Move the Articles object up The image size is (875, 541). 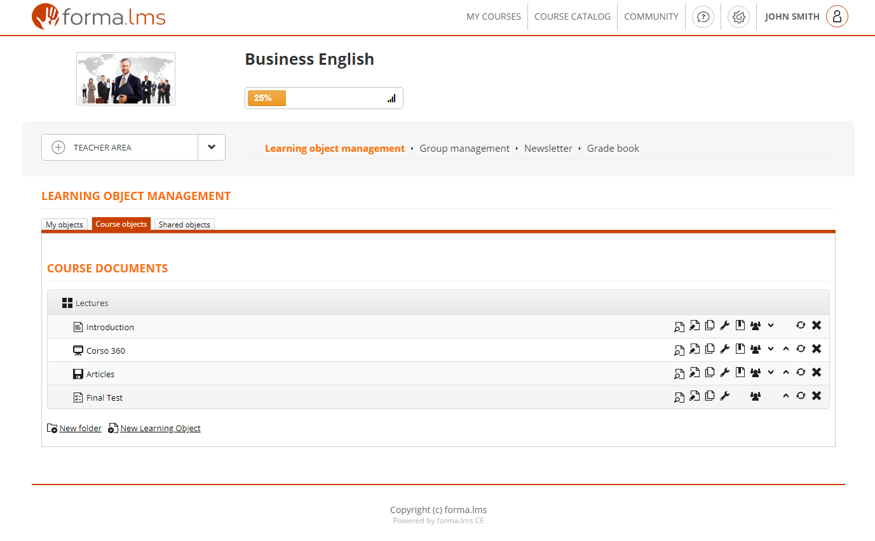coord(786,373)
